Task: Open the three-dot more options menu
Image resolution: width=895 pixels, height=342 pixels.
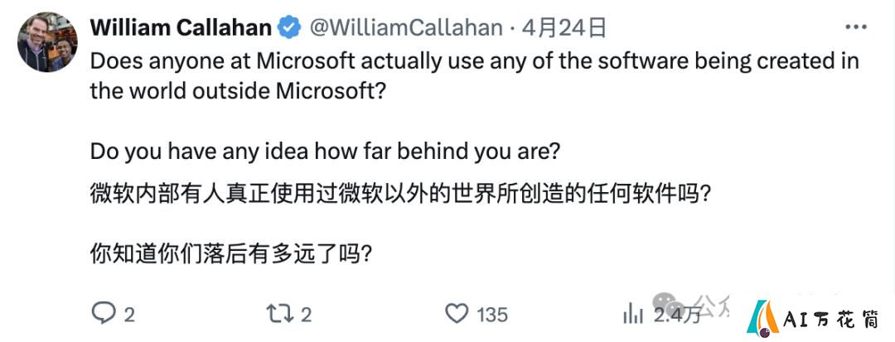Action: [x=855, y=27]
